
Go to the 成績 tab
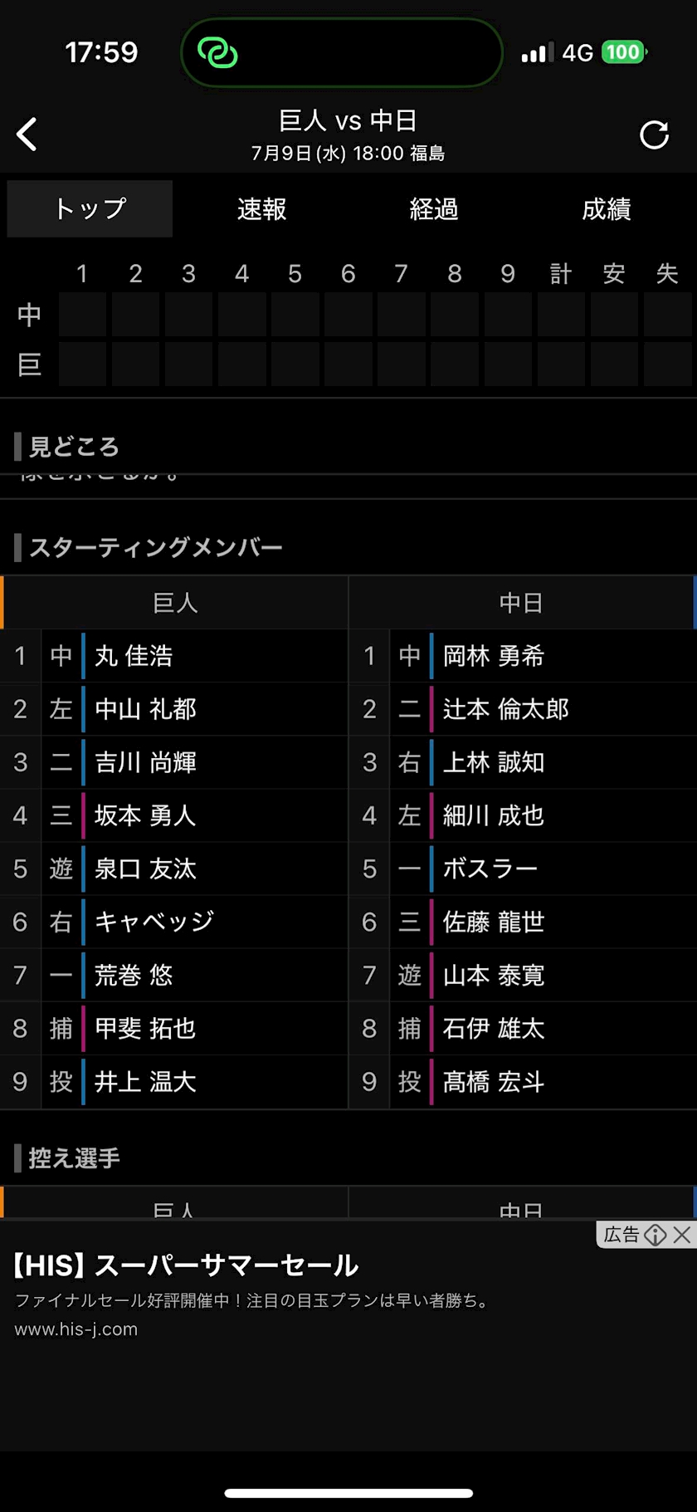click(x=607, y=209)
